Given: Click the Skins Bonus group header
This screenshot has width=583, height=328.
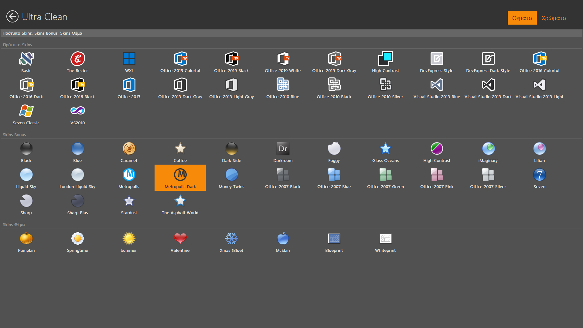Looking at the screenshot, I should [x=14, y=135].
